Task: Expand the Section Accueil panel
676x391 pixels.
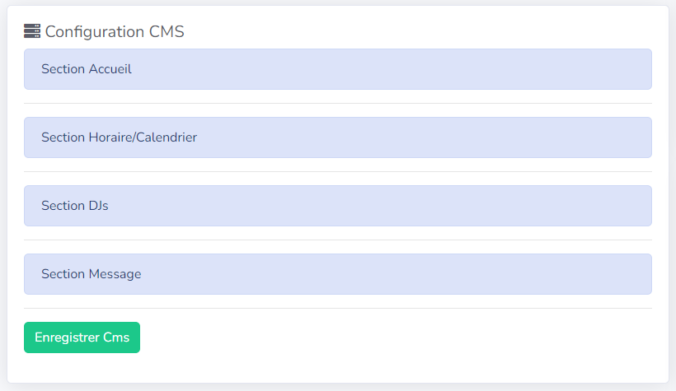Action: tap(337, 69)
